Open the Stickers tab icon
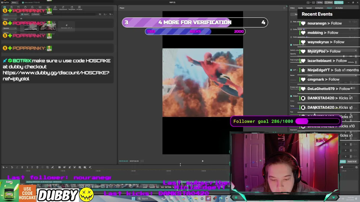This screenshot has height=202, width=360. pyautogui.click(x=25, y=7)
